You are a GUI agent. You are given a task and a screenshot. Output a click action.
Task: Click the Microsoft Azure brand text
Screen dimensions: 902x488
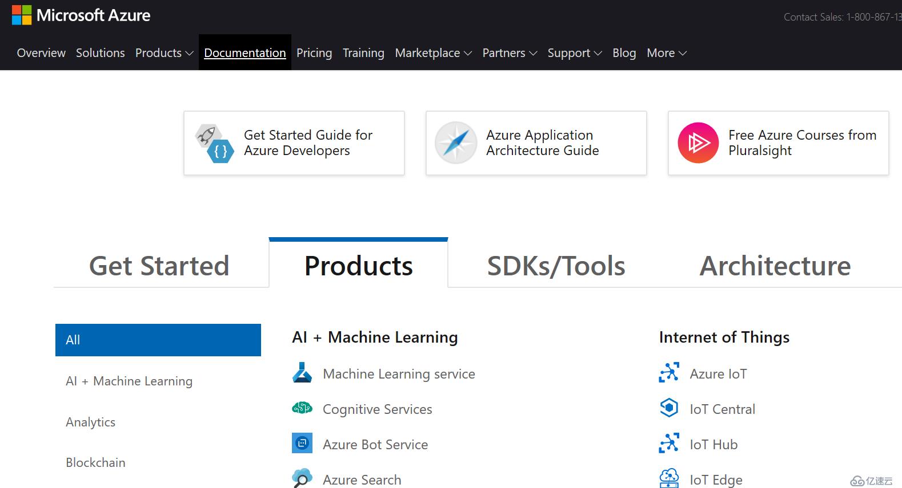[x=93, y=15]
